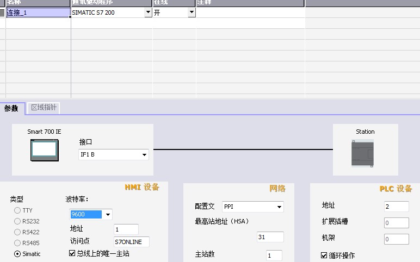The height and width of the screenshot is (262, 420).
Task: Toggle the 循环操作 checkbox
Action: pos(324,255)
